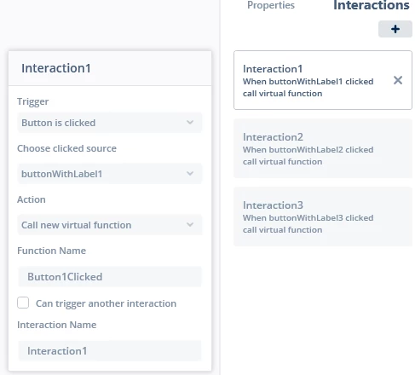The height and width of the screenshot is (375, 415).
Task: Click the Can trigger another interaction label
Action: pos(106,303)
